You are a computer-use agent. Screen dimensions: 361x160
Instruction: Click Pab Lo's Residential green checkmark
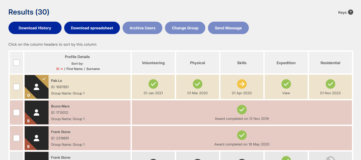tap(330, 84)
